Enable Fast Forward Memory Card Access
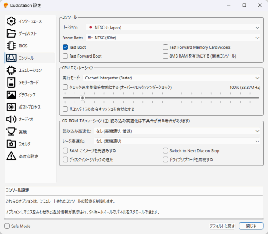Viewport: 268px width, 234px height. pyautogui.click(x=165, y=47)
